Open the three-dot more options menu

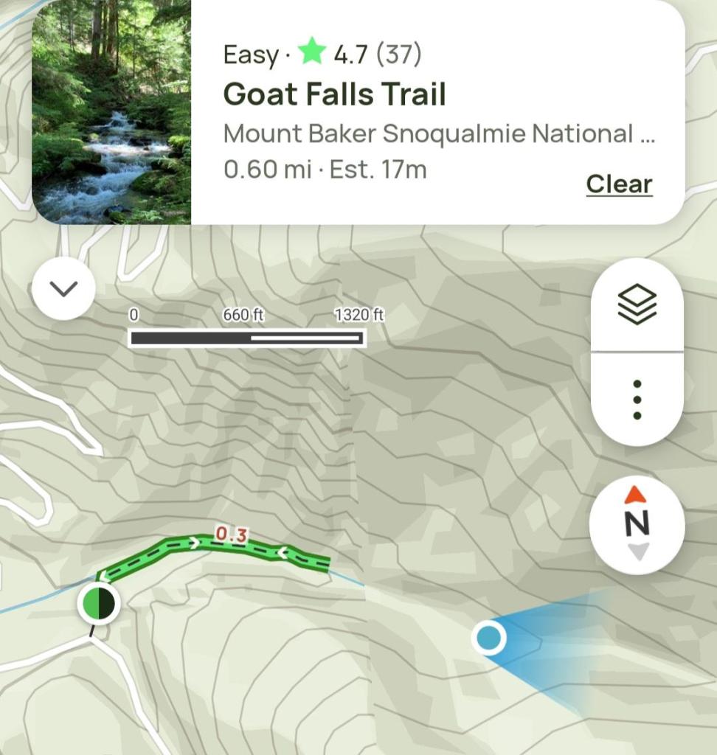pyautogui.click(x=637, y=400)
